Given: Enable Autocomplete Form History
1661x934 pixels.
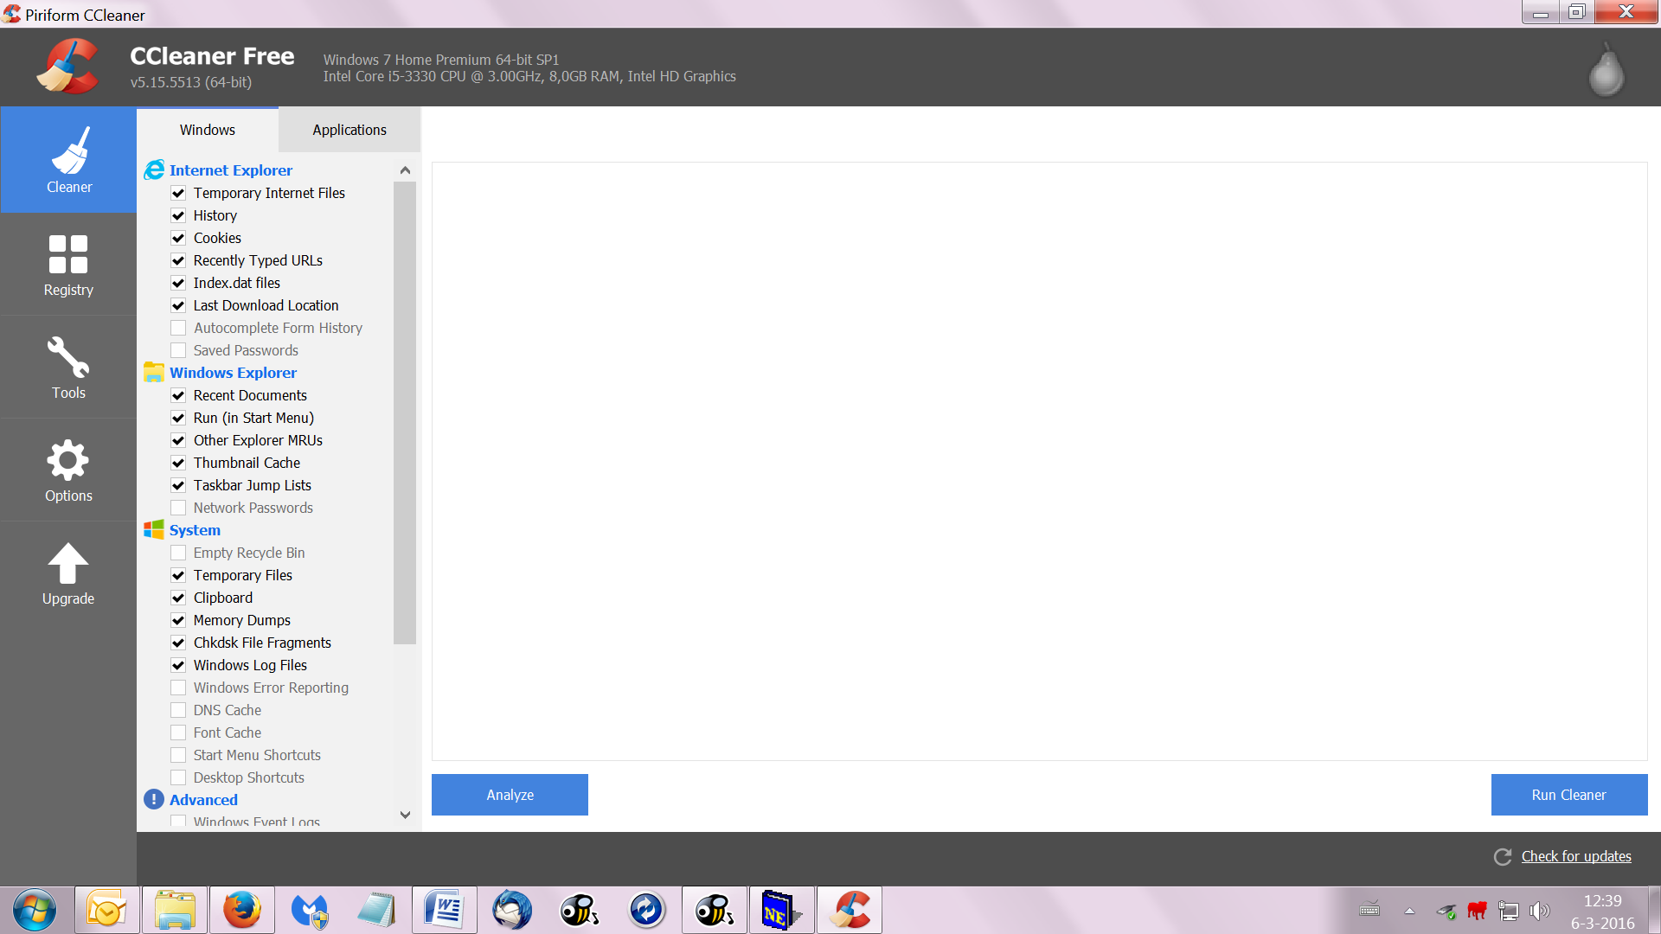Looking at the screenshot, I should pyautogui.click(x=178, y=328).
